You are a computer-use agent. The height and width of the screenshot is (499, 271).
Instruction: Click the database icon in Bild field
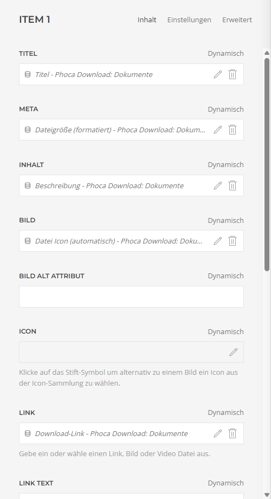28,241
